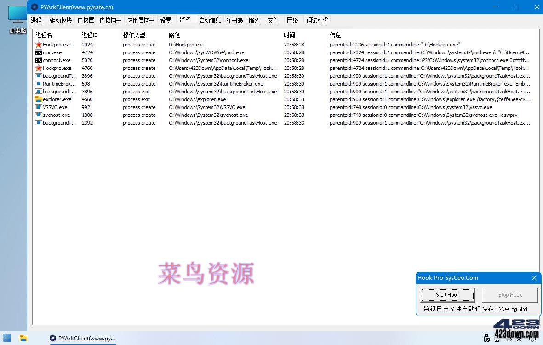The height and width of the screenshot is (345, 543).
Task: Click the Windows Start button
Action: (7, 338)
